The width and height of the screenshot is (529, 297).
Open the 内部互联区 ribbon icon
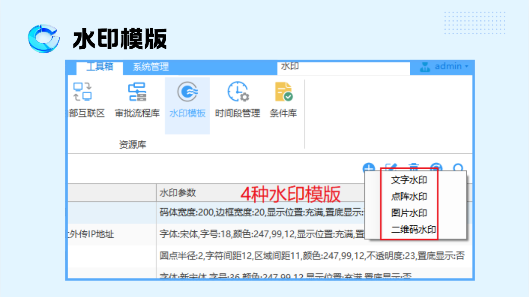pyautogui.click(x=83, y=100)
